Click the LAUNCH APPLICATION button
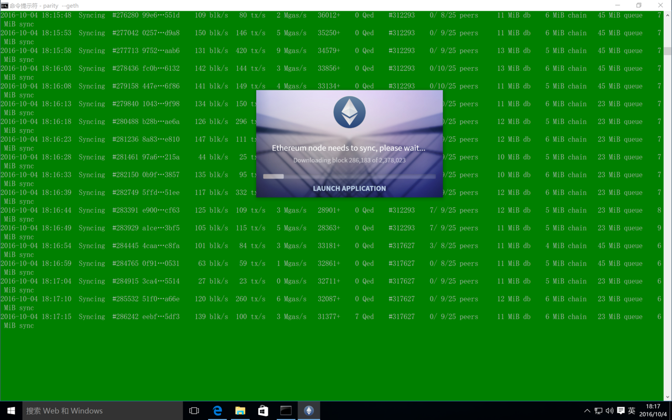Screen dimensions: 672x420 pyautogui.click(x=349, y=188)
